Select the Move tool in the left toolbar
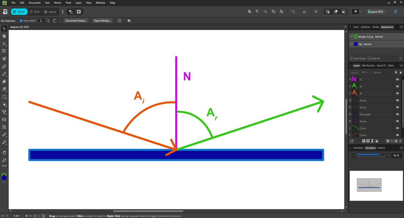404x218 pixels. [x=4, y=29]
